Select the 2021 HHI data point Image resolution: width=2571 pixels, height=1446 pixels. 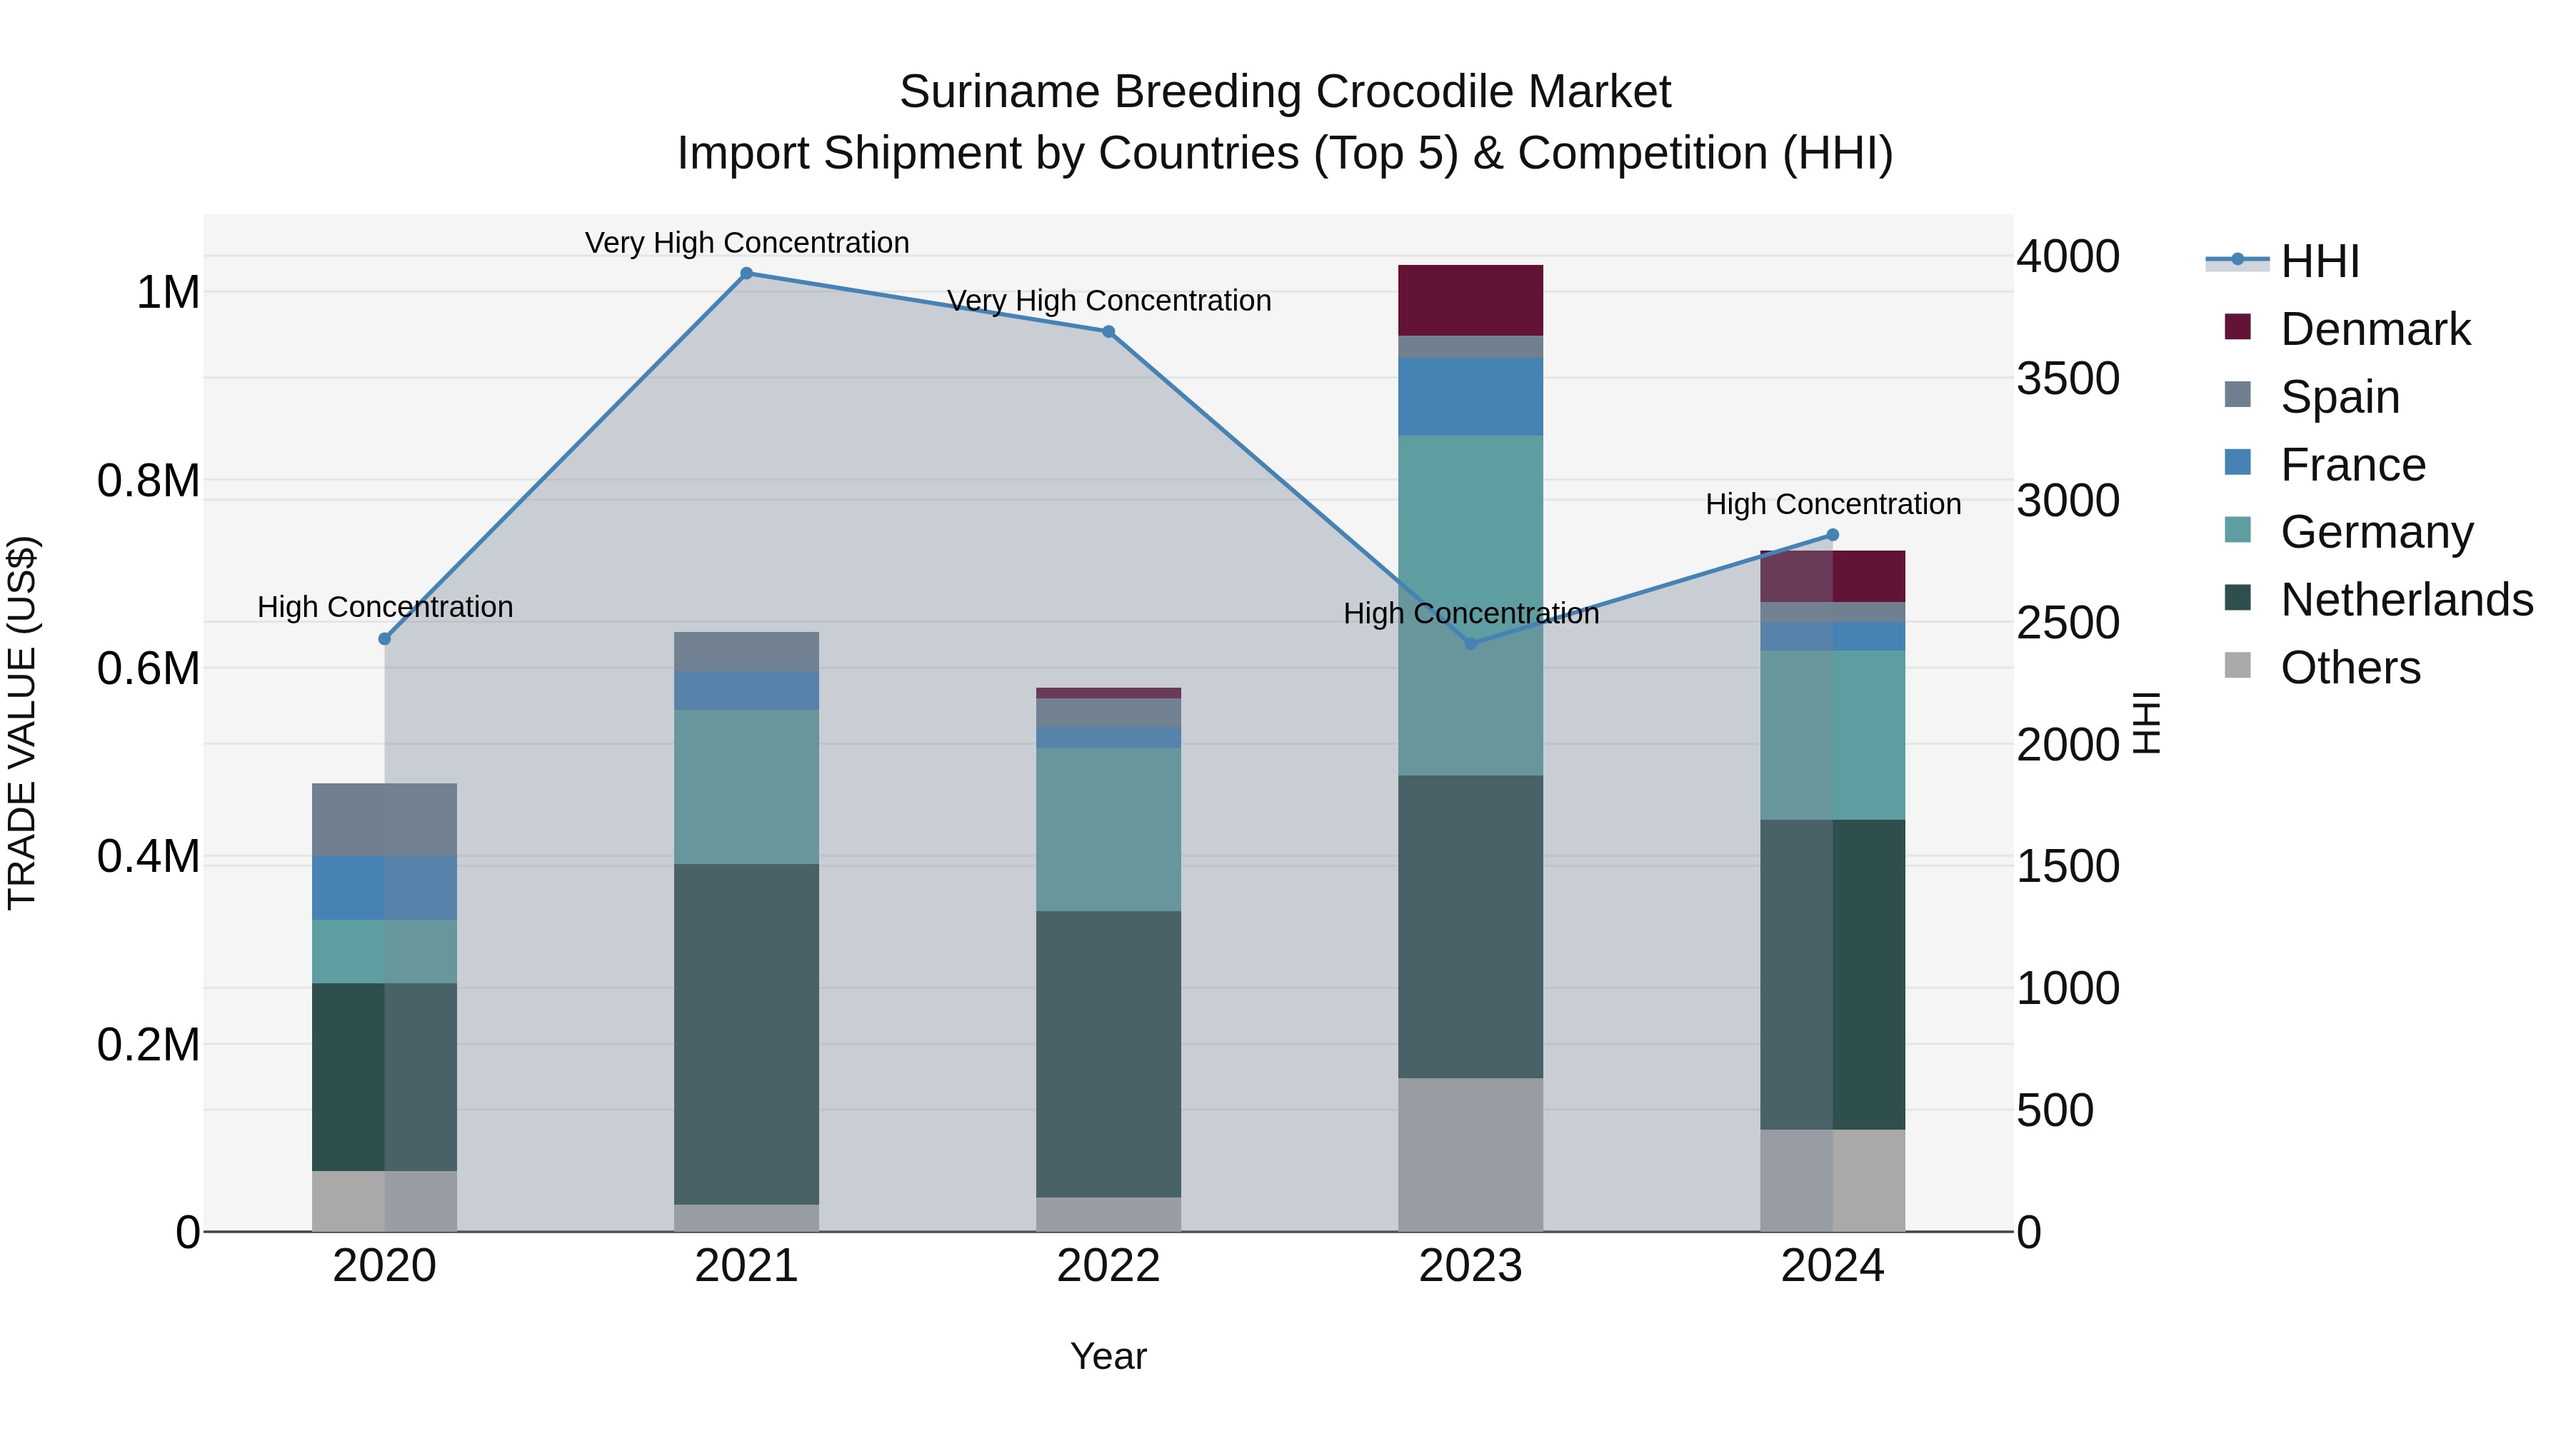[x=746, y=273]
